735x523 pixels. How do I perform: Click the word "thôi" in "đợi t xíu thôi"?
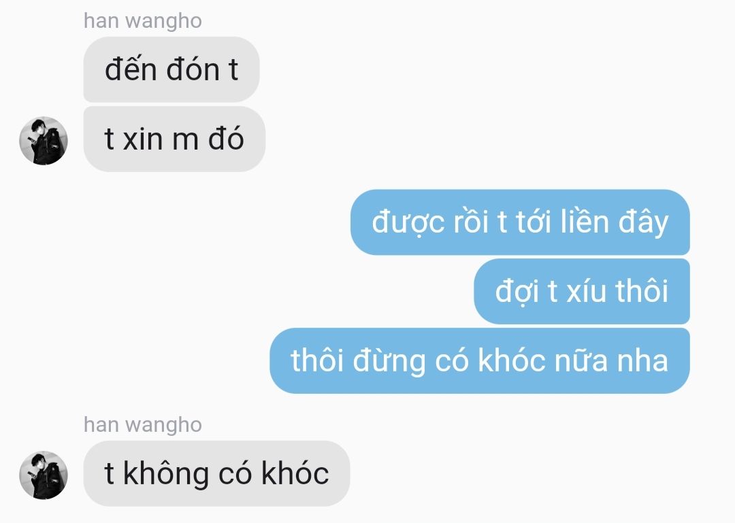[x=641, y=290]
